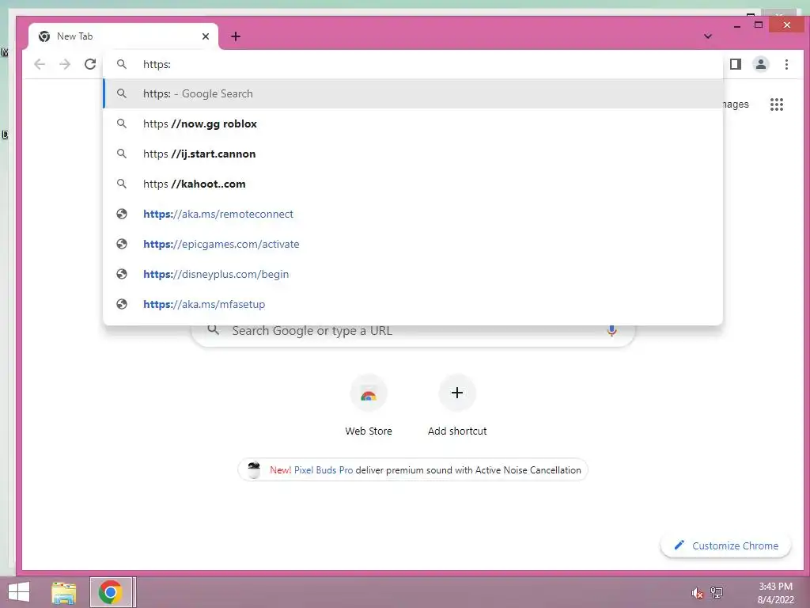This screenshot has width=810, height=608.
Task: Open the Pixel Buds Pro promo link
Action: click(x=324, y=470)
